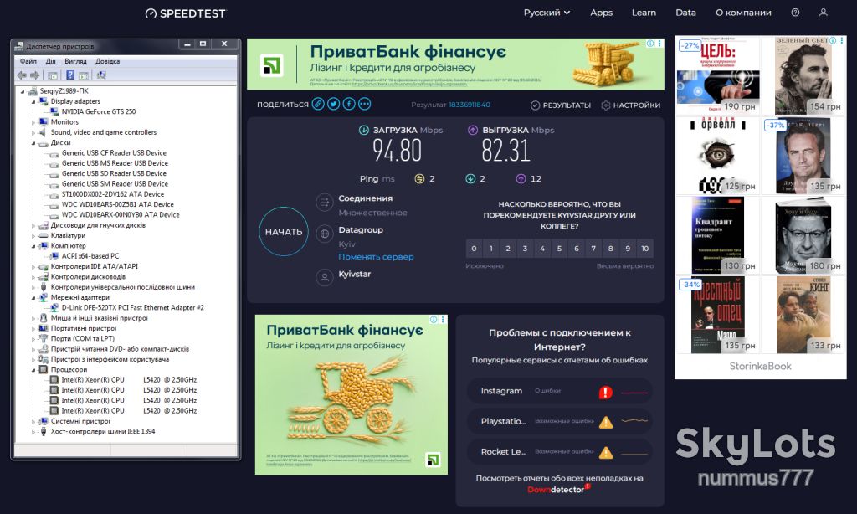Click the connections icon beside Соединения

point(325,203)
